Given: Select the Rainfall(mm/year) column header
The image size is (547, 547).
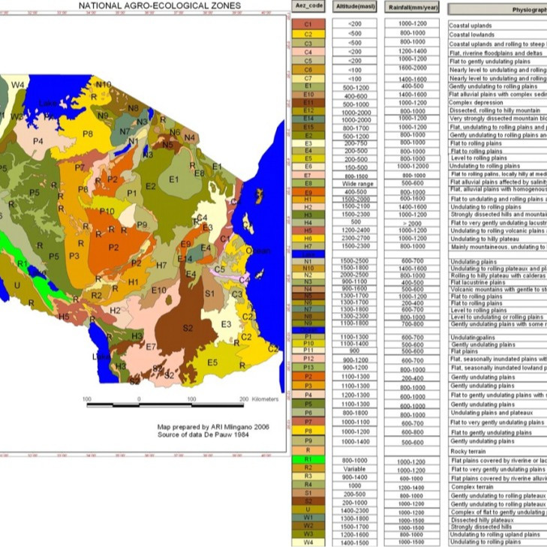Looking at the screenshot, I should (x=413, y=8).
